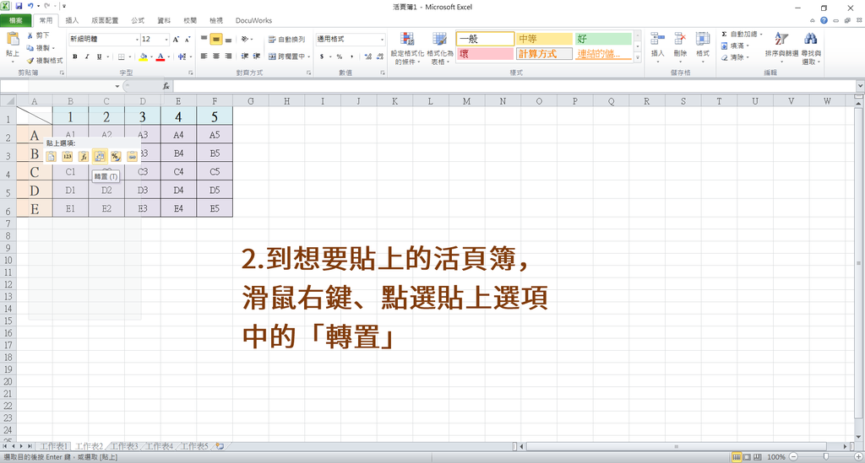Click the increase indent button
865x463 pixels.
257,57
